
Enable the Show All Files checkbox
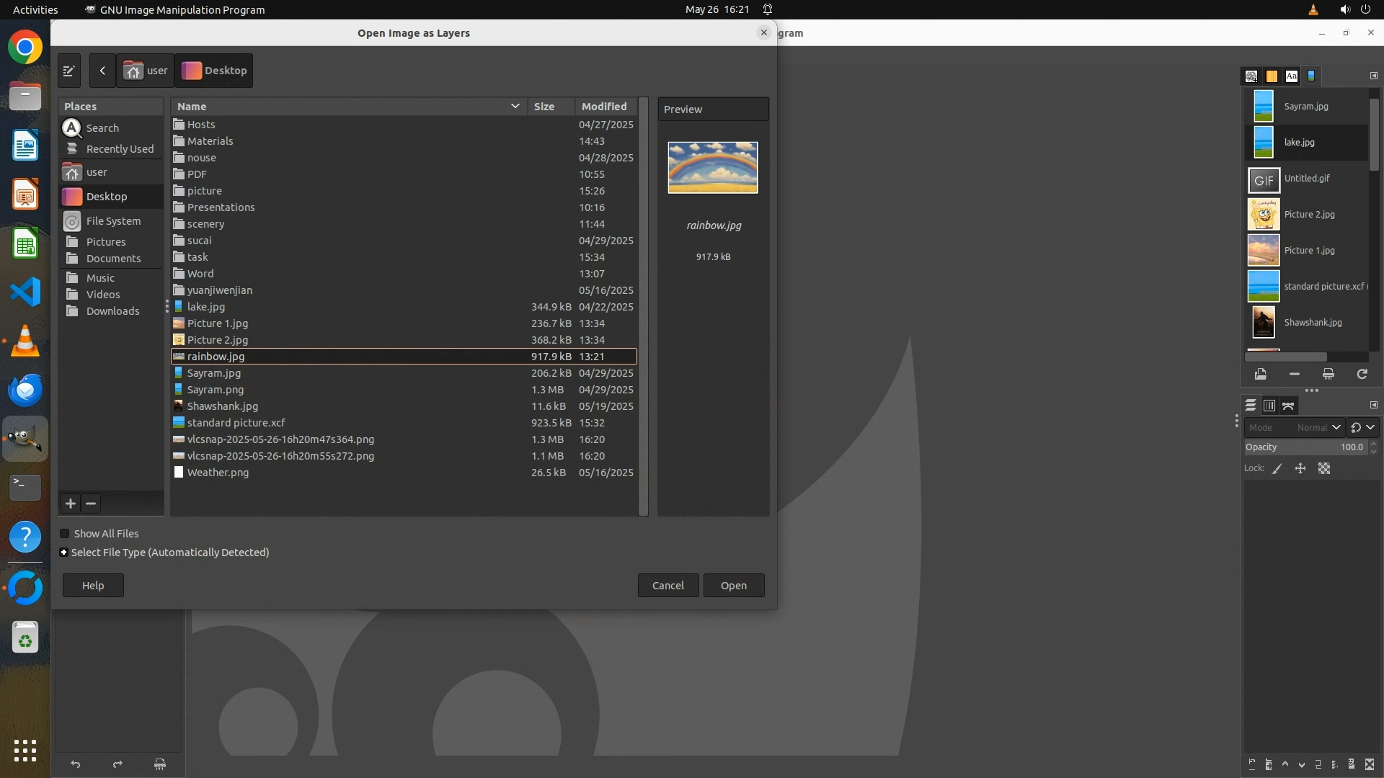[x=65, y=534]
